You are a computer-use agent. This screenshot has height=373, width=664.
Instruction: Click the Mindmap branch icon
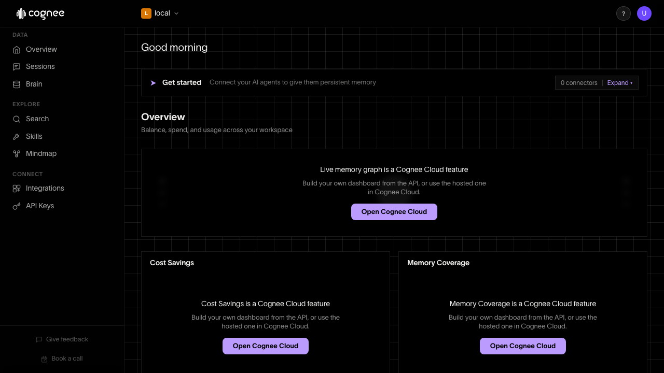(x=17, y=154)
